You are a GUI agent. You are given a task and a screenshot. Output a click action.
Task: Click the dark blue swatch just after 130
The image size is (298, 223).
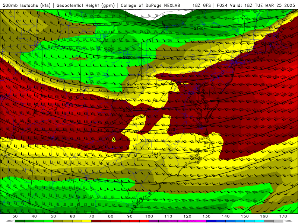[211, 221]
